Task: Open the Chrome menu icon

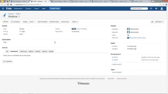Action: tap(166, 4)
